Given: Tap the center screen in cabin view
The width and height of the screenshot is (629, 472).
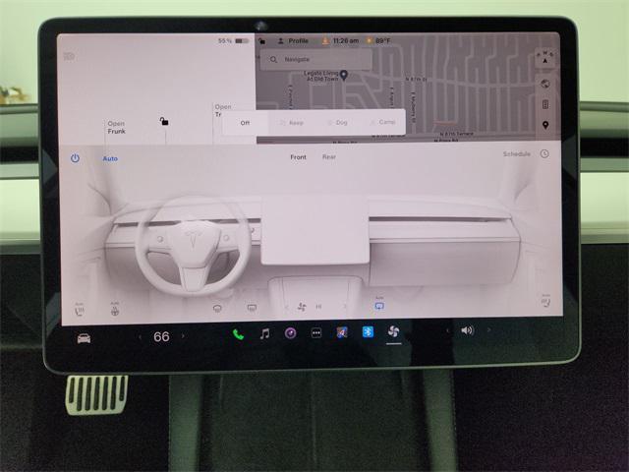Looking at the screenshot, I should [315, 229].
